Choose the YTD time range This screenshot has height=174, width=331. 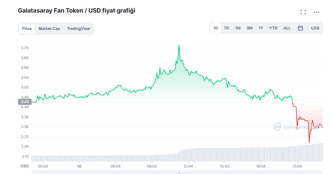273,28
